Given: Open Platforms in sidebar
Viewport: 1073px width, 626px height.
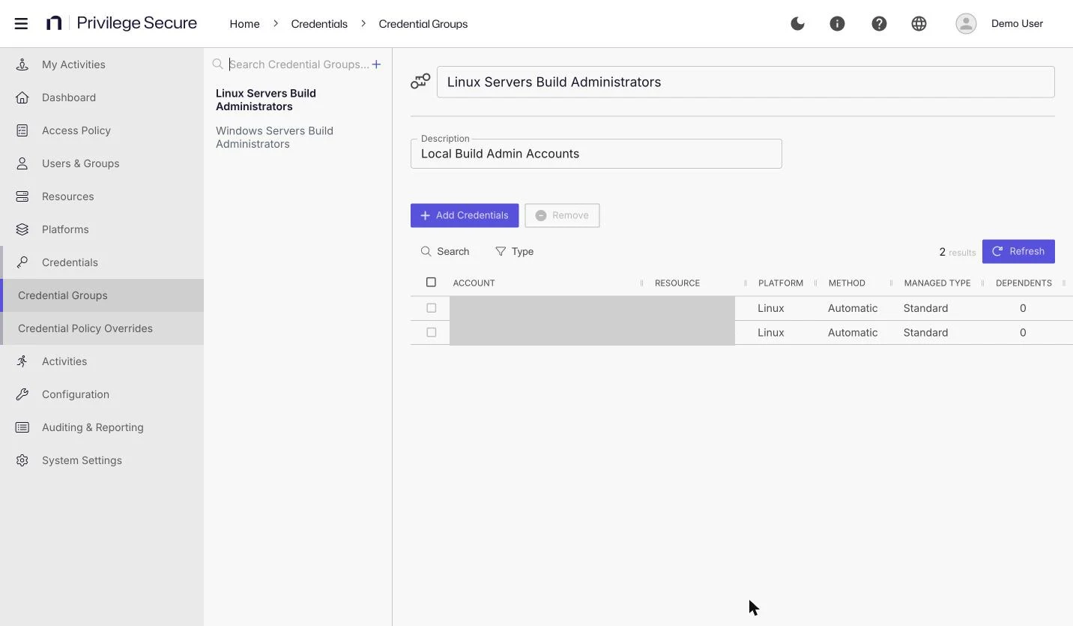Looking at the screenshot, I should pos(102,229).
